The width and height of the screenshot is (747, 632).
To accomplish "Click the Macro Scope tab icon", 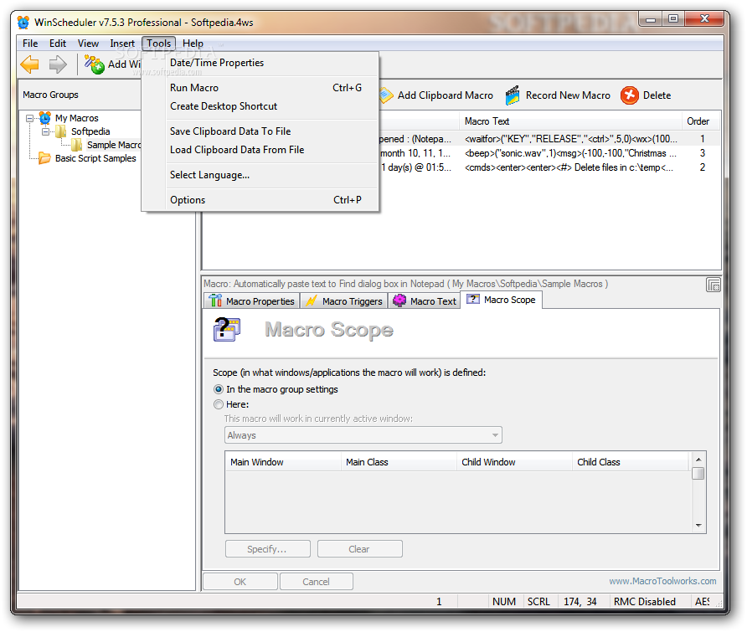I will (472, 299).
